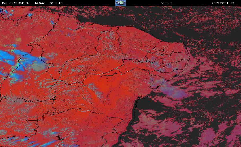Click the VIS-IR channel label
241x147 pixels.
point(166,3)
